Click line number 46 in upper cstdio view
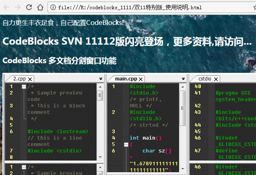256x175 pixels. click(x=198, y=138)
